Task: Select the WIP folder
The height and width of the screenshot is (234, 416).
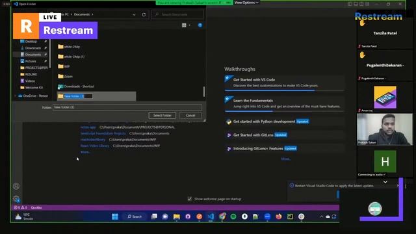Action: [x=64, y=66]
